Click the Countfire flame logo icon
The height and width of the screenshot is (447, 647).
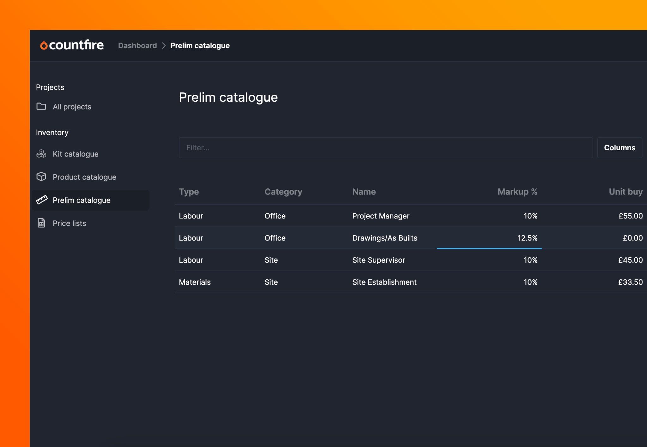pyautogui.click(x=44, y=45)
